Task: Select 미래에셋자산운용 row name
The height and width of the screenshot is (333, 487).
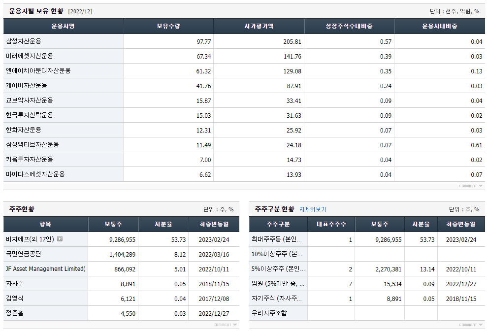Action: point(30,56)
